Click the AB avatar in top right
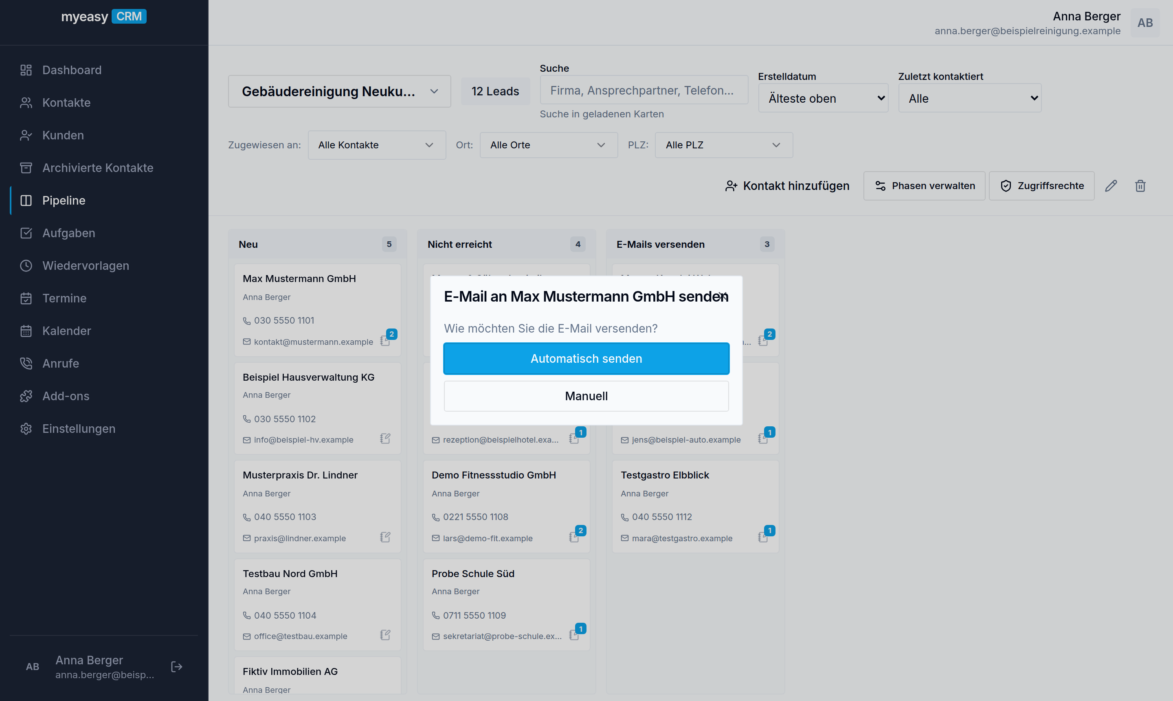This screenshot has height=701, width=1173. click(1144, 23)
